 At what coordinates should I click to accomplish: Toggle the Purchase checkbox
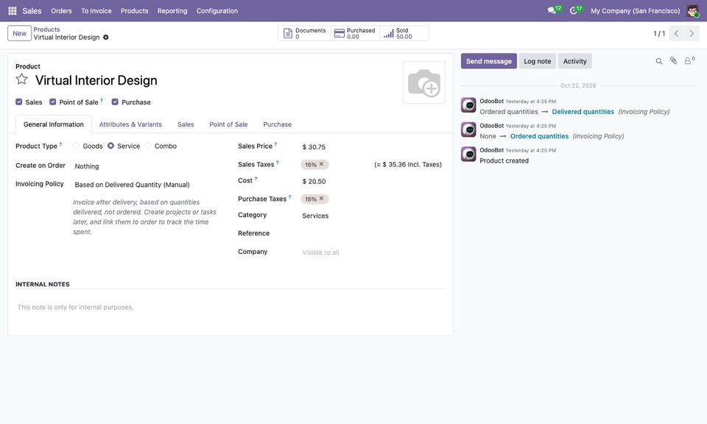[x=115, y=102]
